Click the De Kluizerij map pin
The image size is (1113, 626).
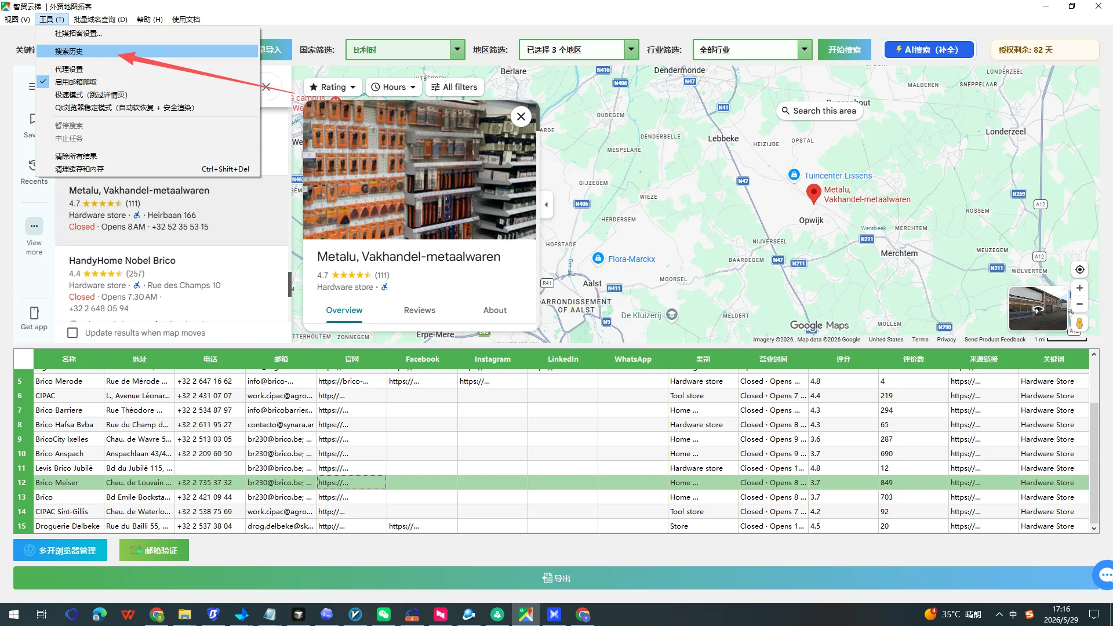[x=672, y=315]
